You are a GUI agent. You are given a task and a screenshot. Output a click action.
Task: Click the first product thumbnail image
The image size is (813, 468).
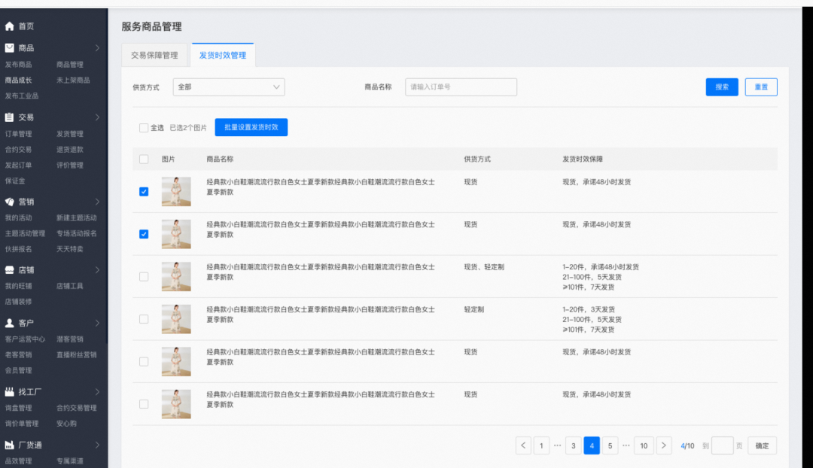tap(176, 191)
